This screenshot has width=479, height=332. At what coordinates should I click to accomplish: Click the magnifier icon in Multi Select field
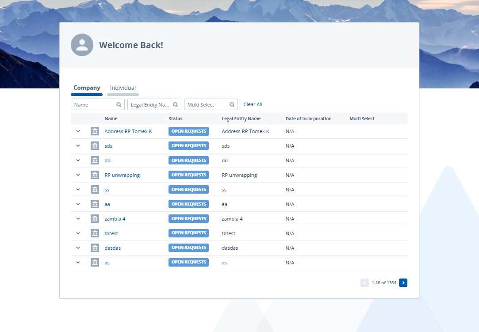point(232,104)
